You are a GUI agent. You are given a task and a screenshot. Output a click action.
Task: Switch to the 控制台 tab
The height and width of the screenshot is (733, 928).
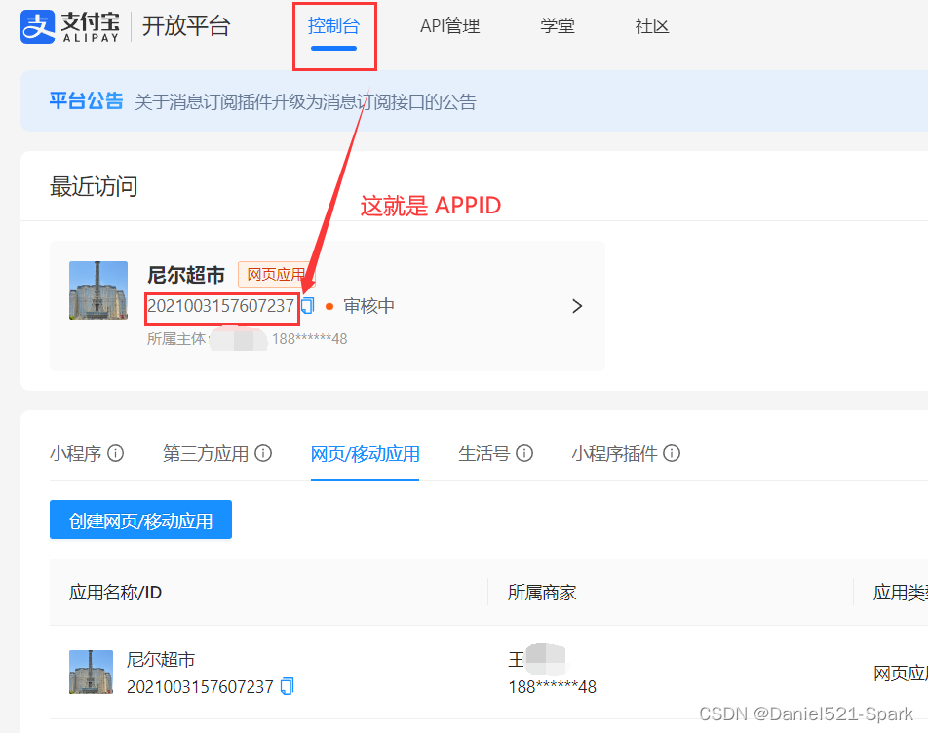334,26
